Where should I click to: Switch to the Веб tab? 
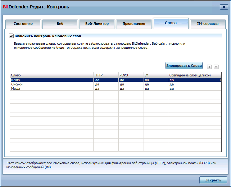[60, 24]
